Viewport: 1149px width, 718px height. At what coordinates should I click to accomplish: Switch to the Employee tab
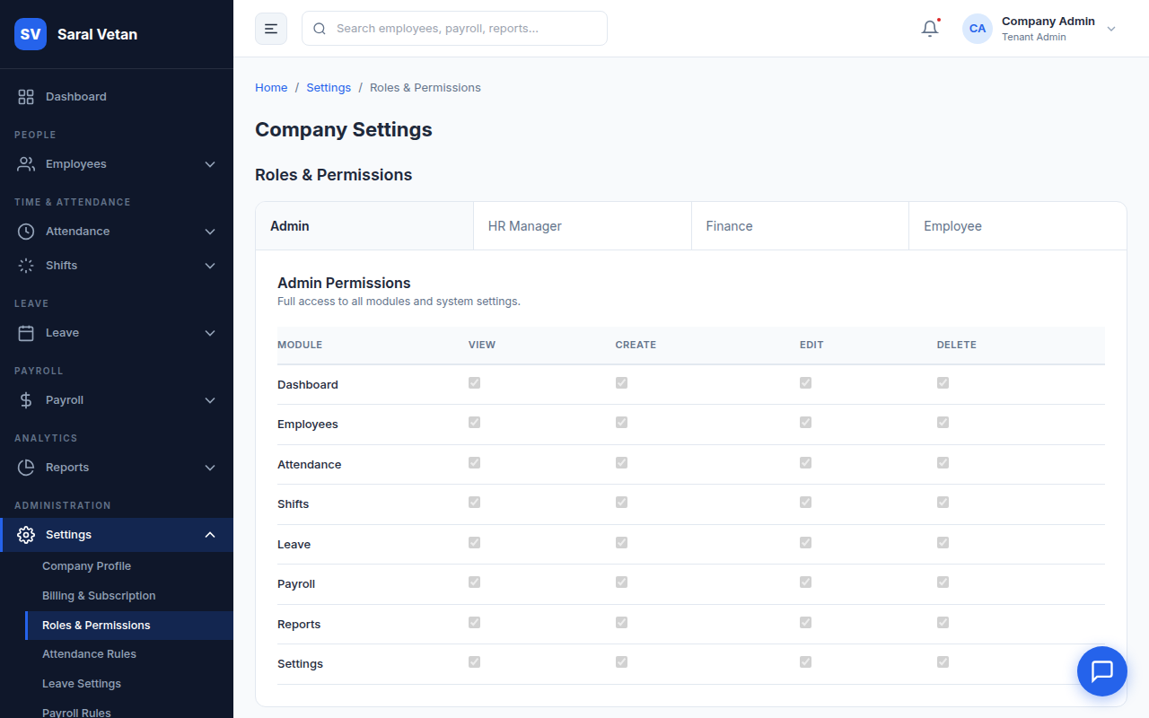click(1018, 226)
